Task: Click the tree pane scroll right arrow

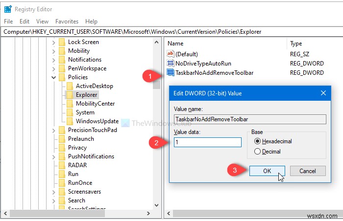Action: (148, 213)
